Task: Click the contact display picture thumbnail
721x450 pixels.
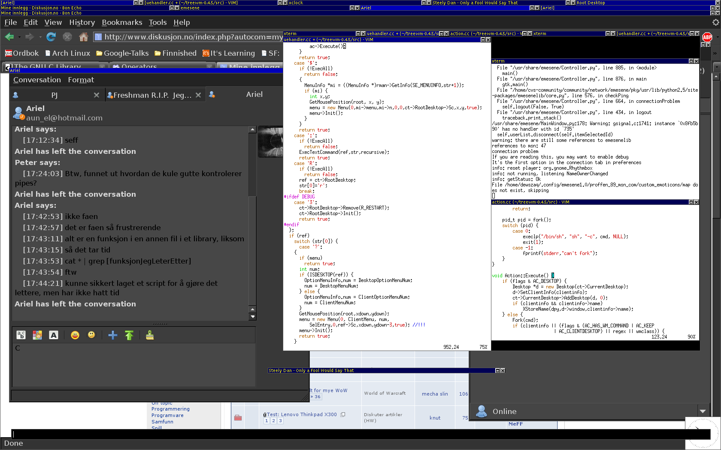Action: 270,142
